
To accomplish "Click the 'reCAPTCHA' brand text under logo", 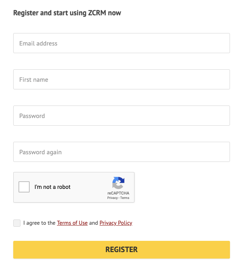I will (118, 193).
